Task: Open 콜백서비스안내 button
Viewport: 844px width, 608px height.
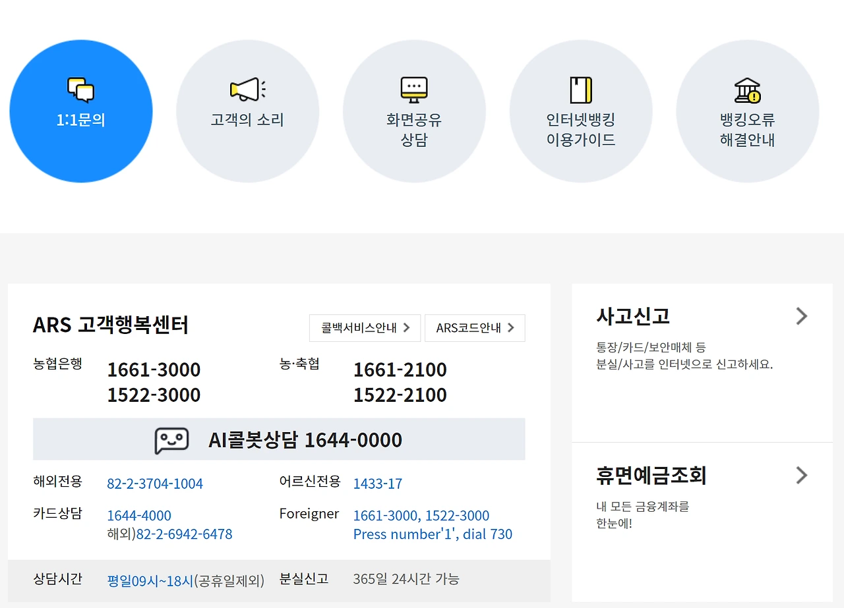Action: (365, 328)
